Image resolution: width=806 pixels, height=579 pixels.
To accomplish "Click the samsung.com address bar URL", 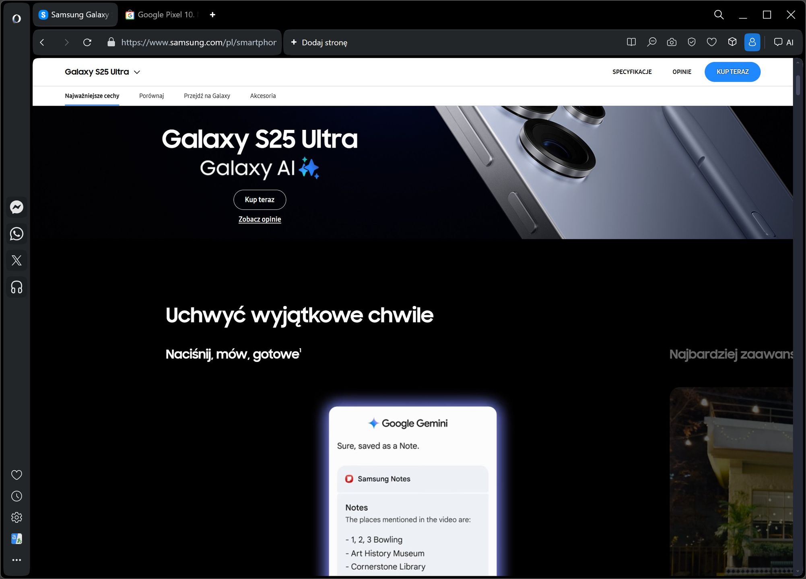I will [x=199, y=42].
